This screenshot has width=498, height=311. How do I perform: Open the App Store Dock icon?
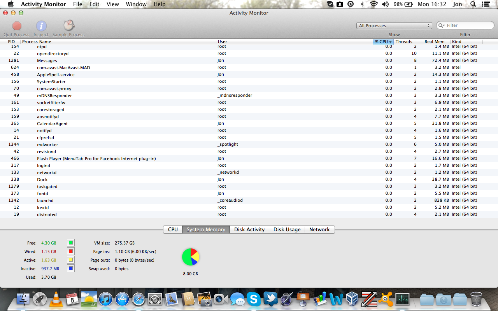click(x=122, y=299)
